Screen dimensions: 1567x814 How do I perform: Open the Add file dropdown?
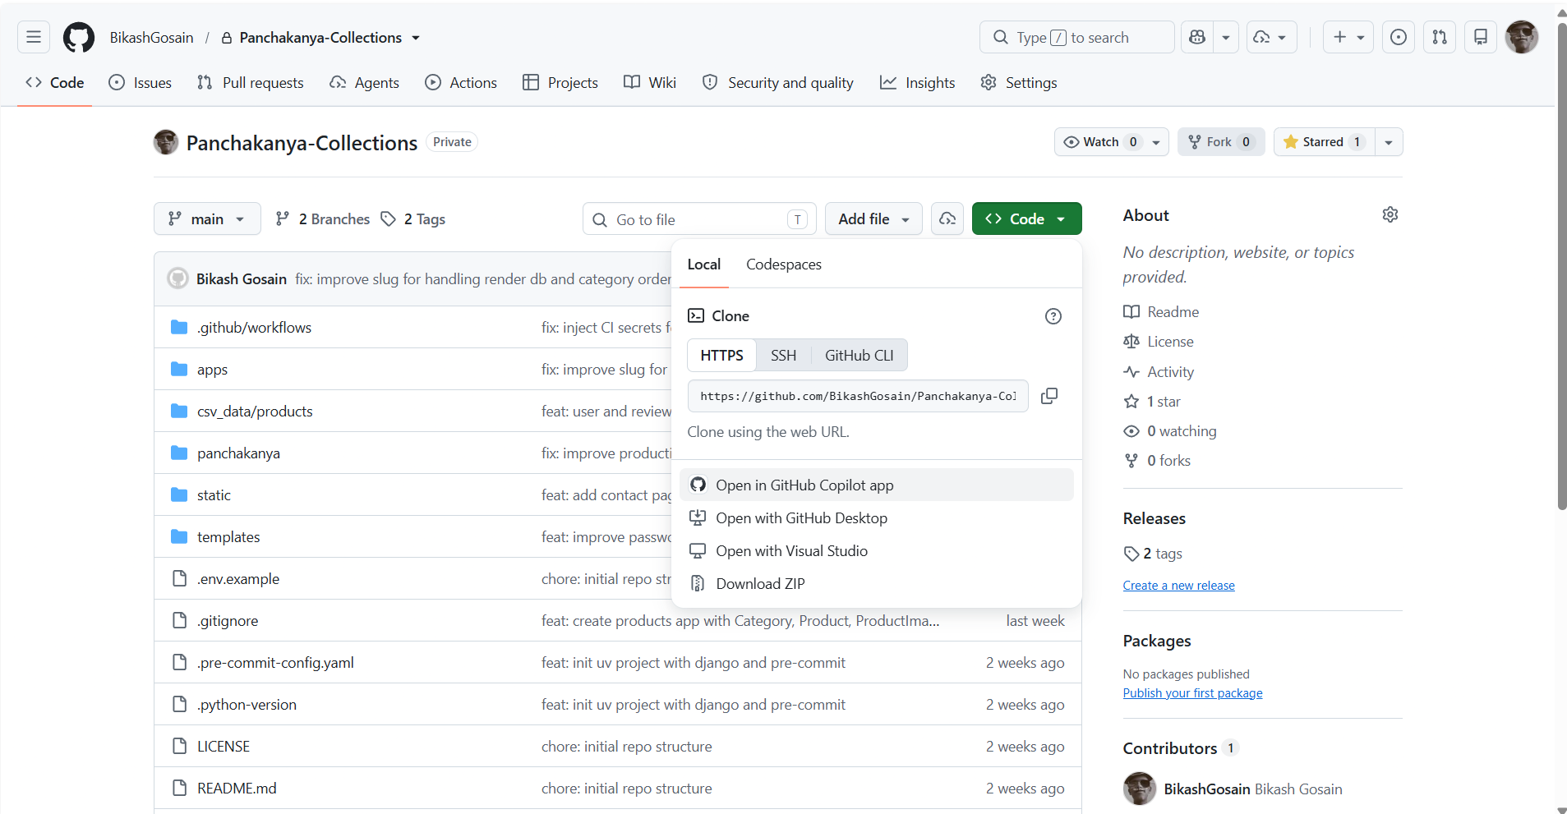873,218
